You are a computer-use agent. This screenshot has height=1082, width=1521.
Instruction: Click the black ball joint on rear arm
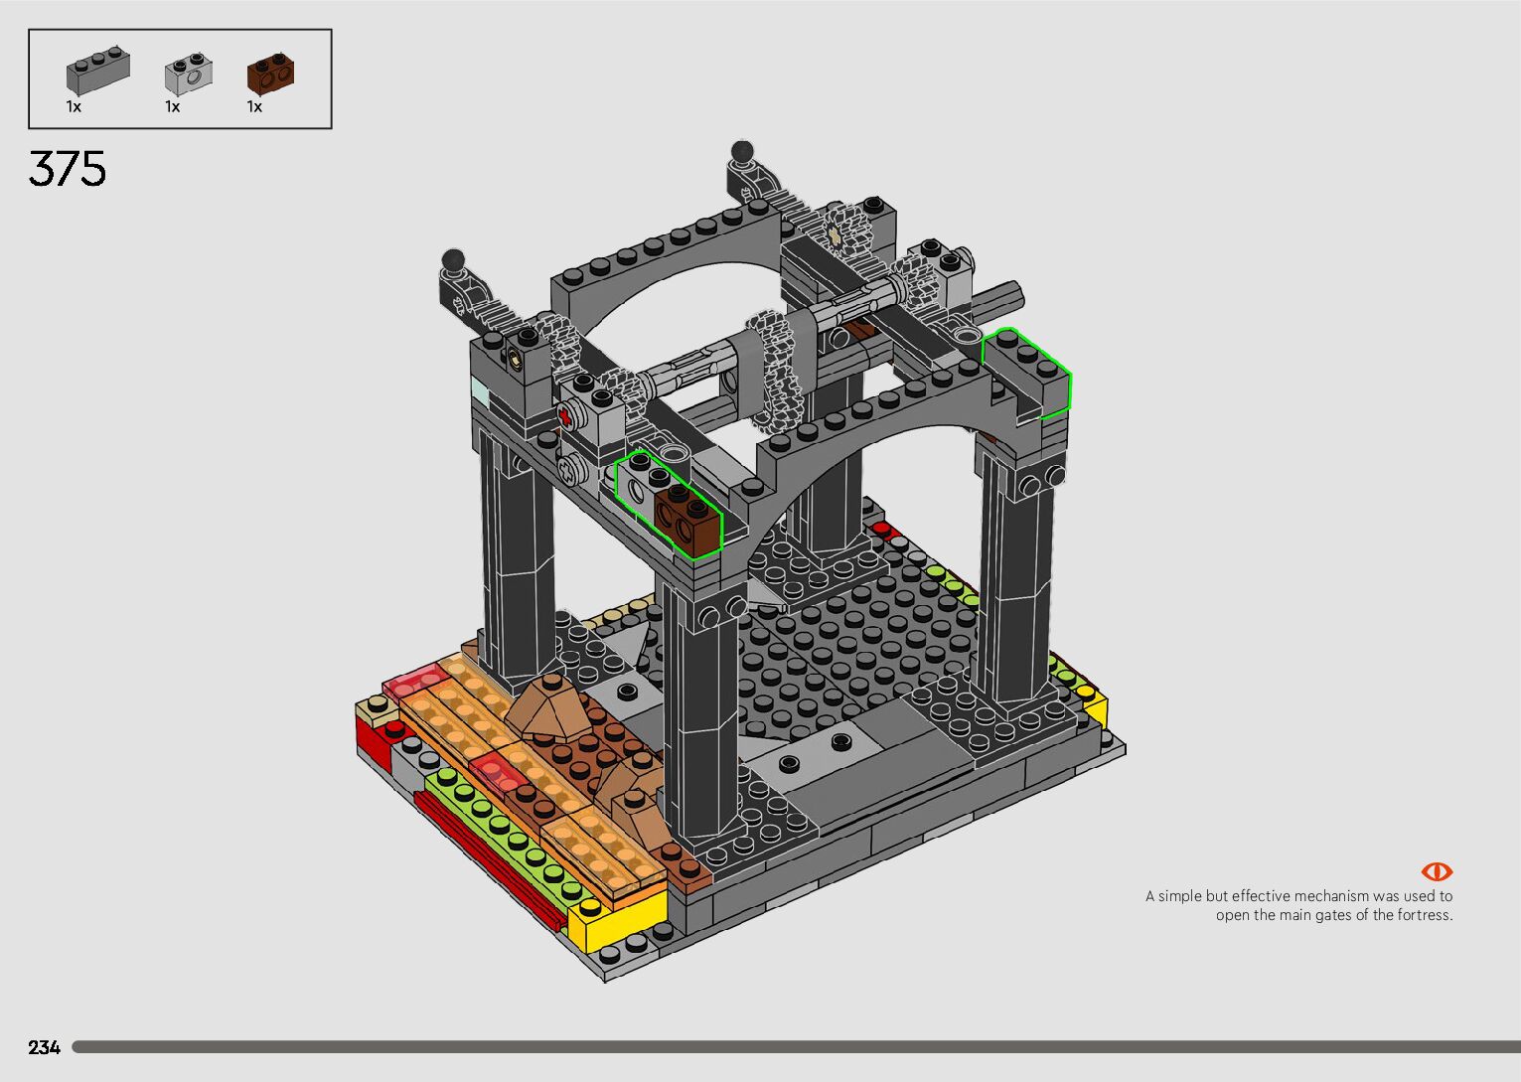coord(742,152)
